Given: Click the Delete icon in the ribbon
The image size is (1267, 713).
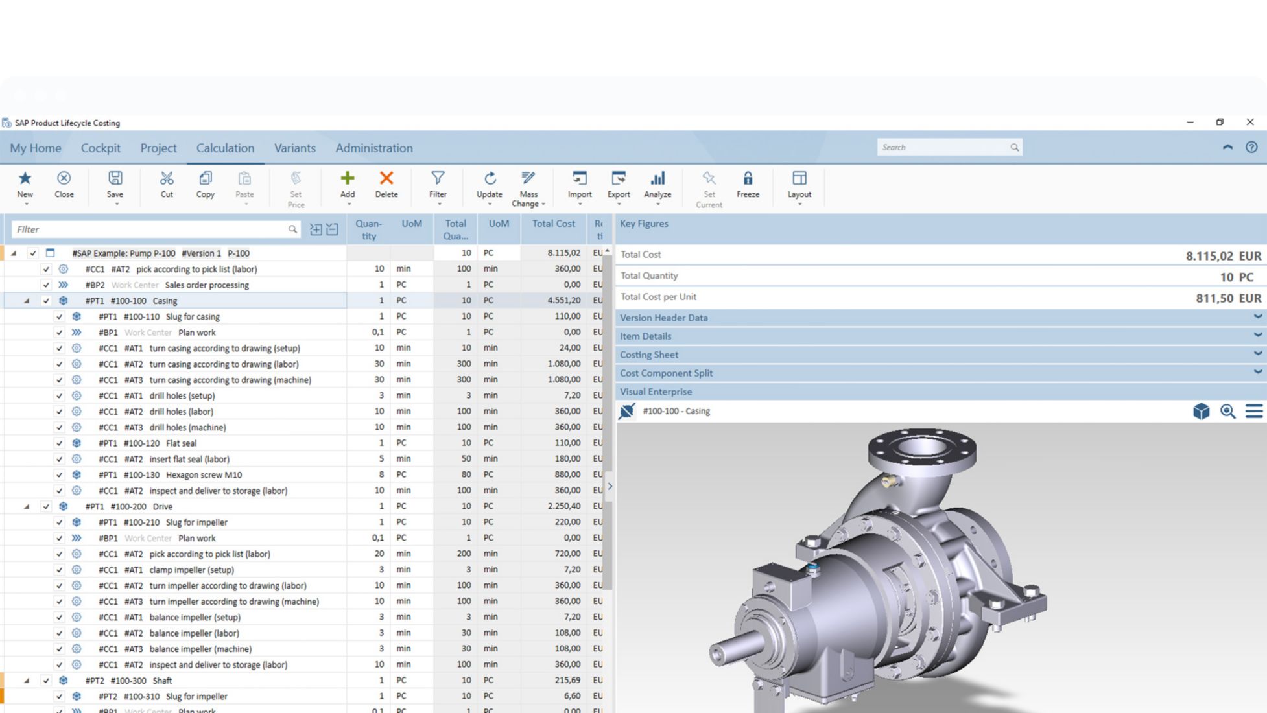Looking at the screenshot, I should point(386,186).
